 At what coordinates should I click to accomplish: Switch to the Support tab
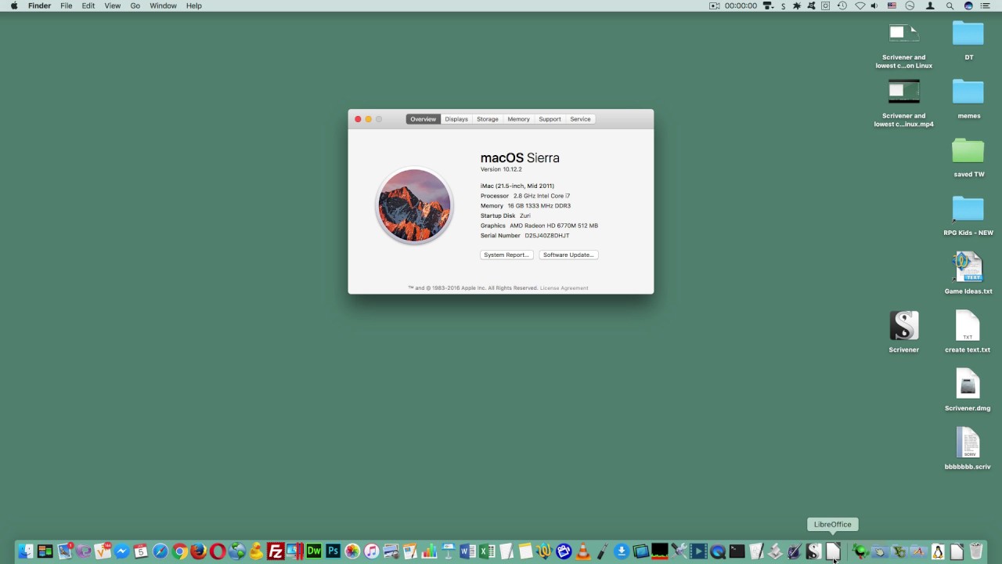point(550,119)
